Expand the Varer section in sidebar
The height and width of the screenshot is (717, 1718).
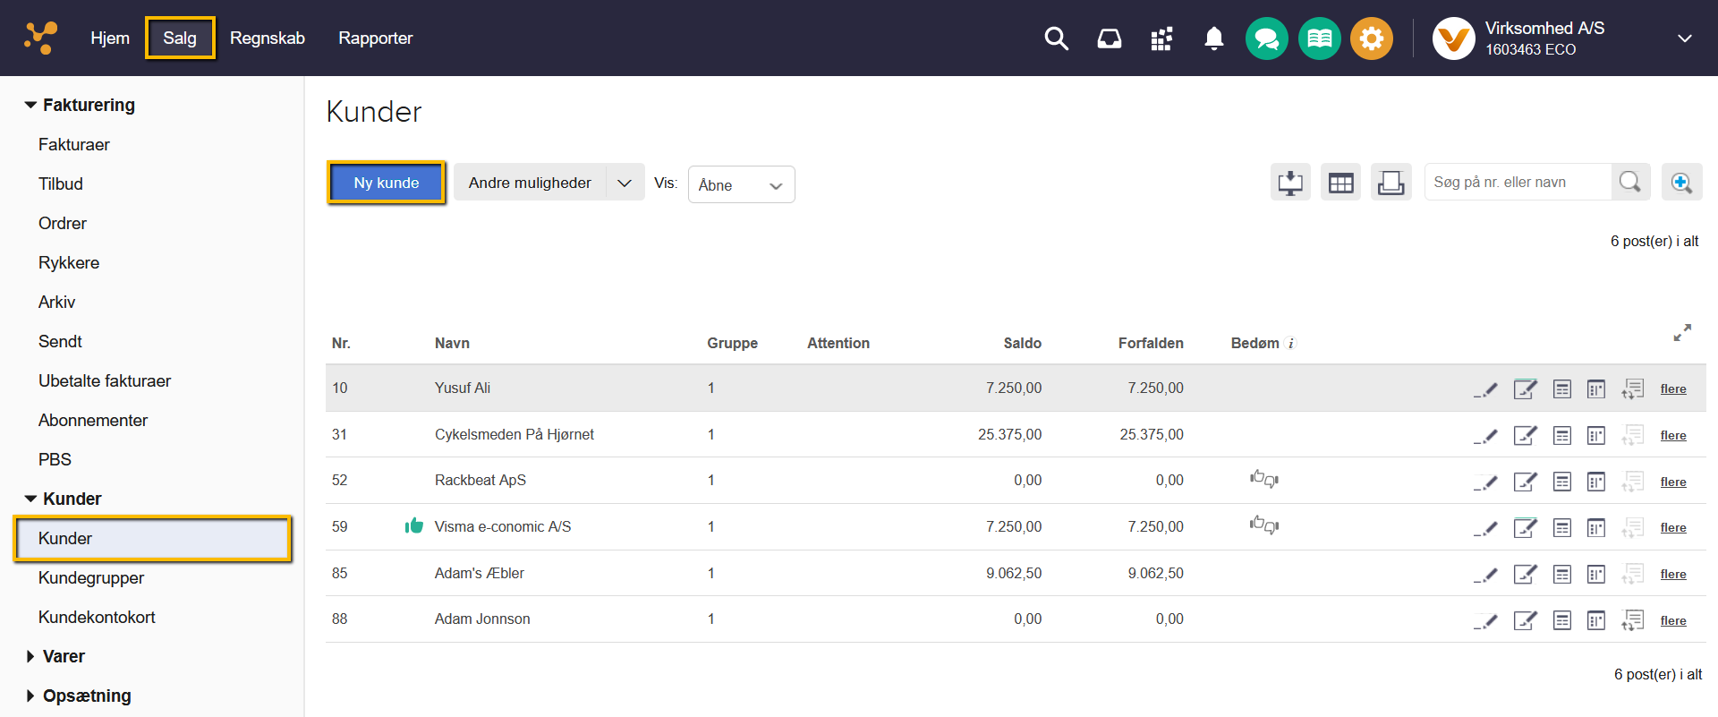[x=63, y=656]
